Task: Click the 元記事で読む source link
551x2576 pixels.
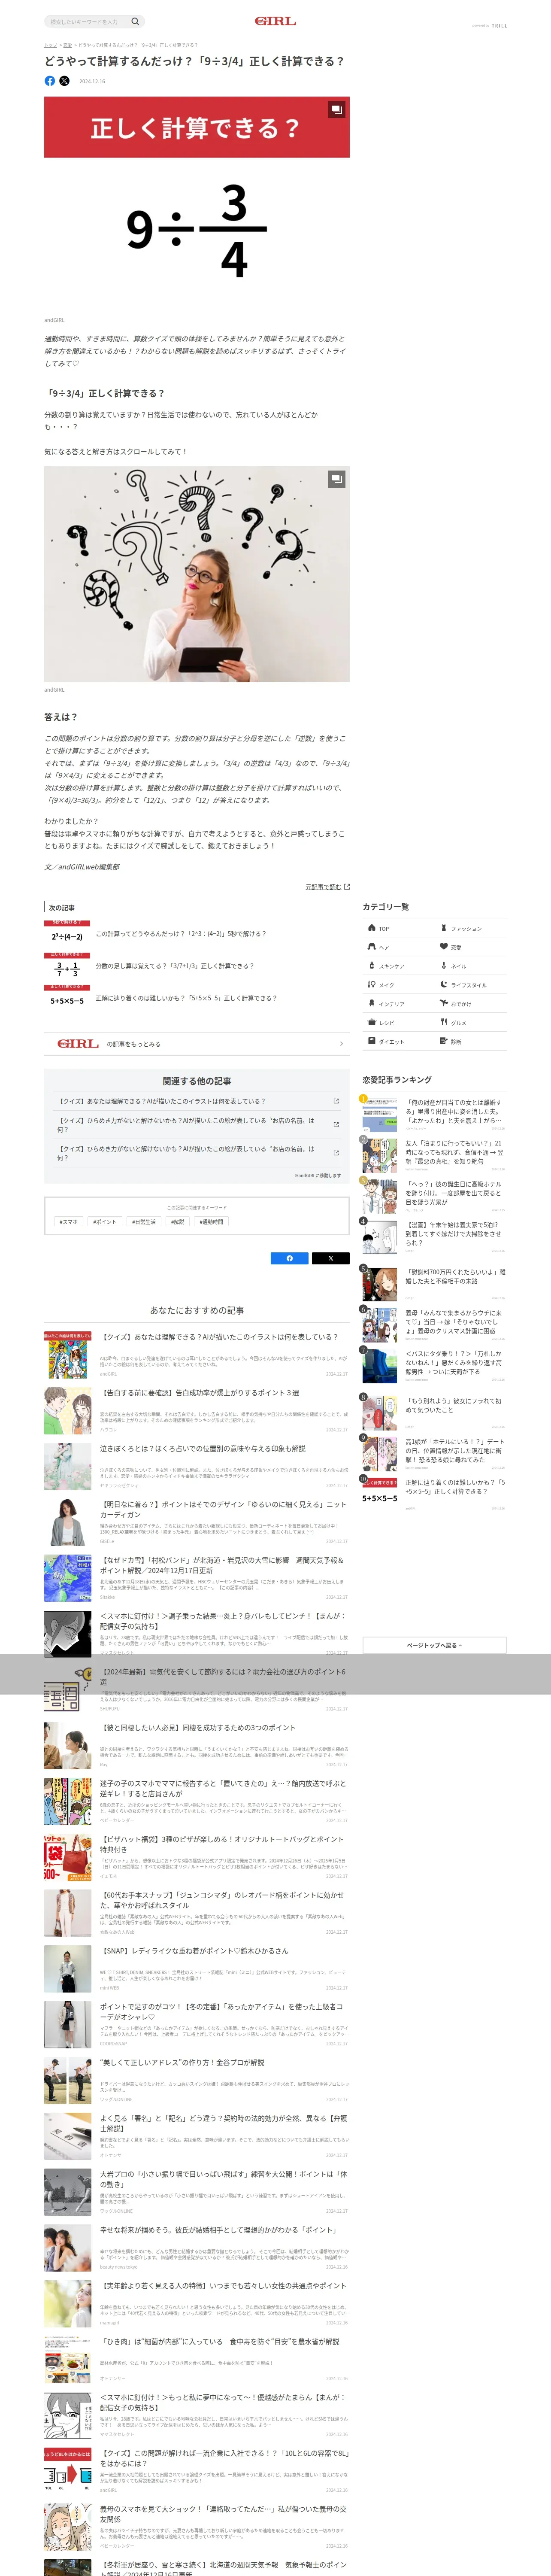Action: (327, 887)
